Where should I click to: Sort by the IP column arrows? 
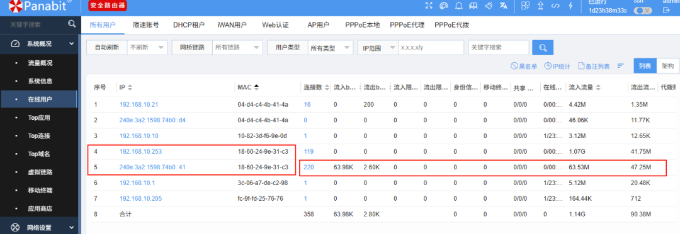(x=130, y=87)
